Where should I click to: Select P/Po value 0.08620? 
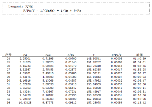coord(71,99)
